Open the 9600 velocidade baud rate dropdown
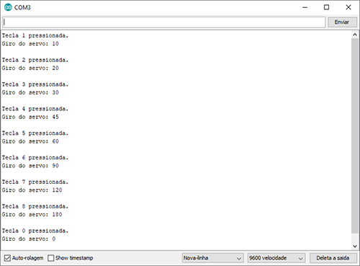The image size is (360, 266). pos(276,258)
